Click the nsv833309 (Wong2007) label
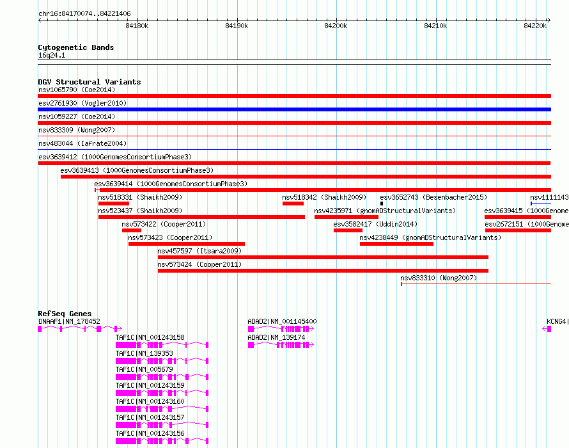 pos(77,130)
